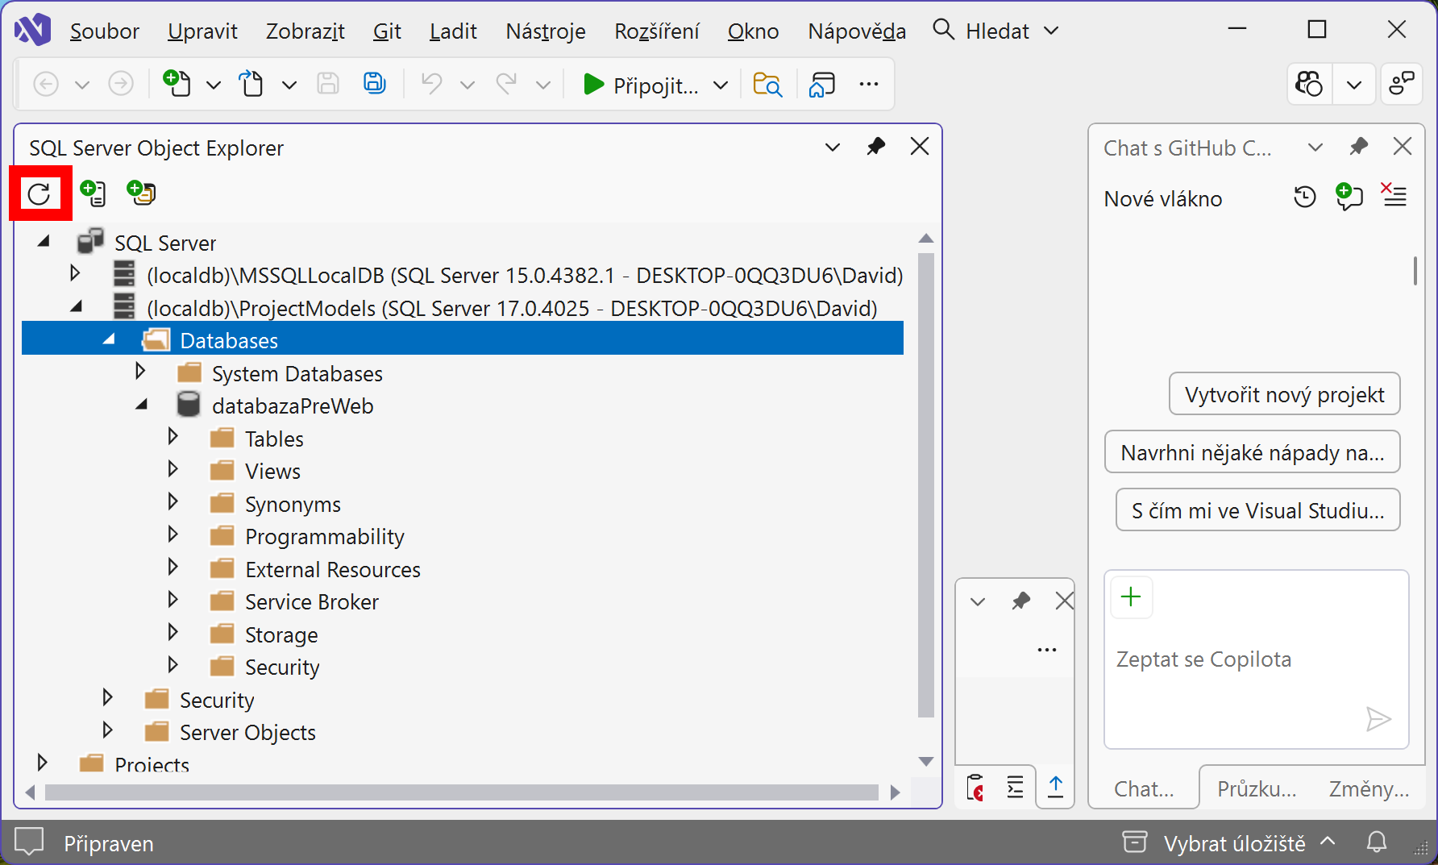Viewport: 1438px width, 865px height.
Task: Switch to the Průzku... tab
Action: coord(1257,788)
